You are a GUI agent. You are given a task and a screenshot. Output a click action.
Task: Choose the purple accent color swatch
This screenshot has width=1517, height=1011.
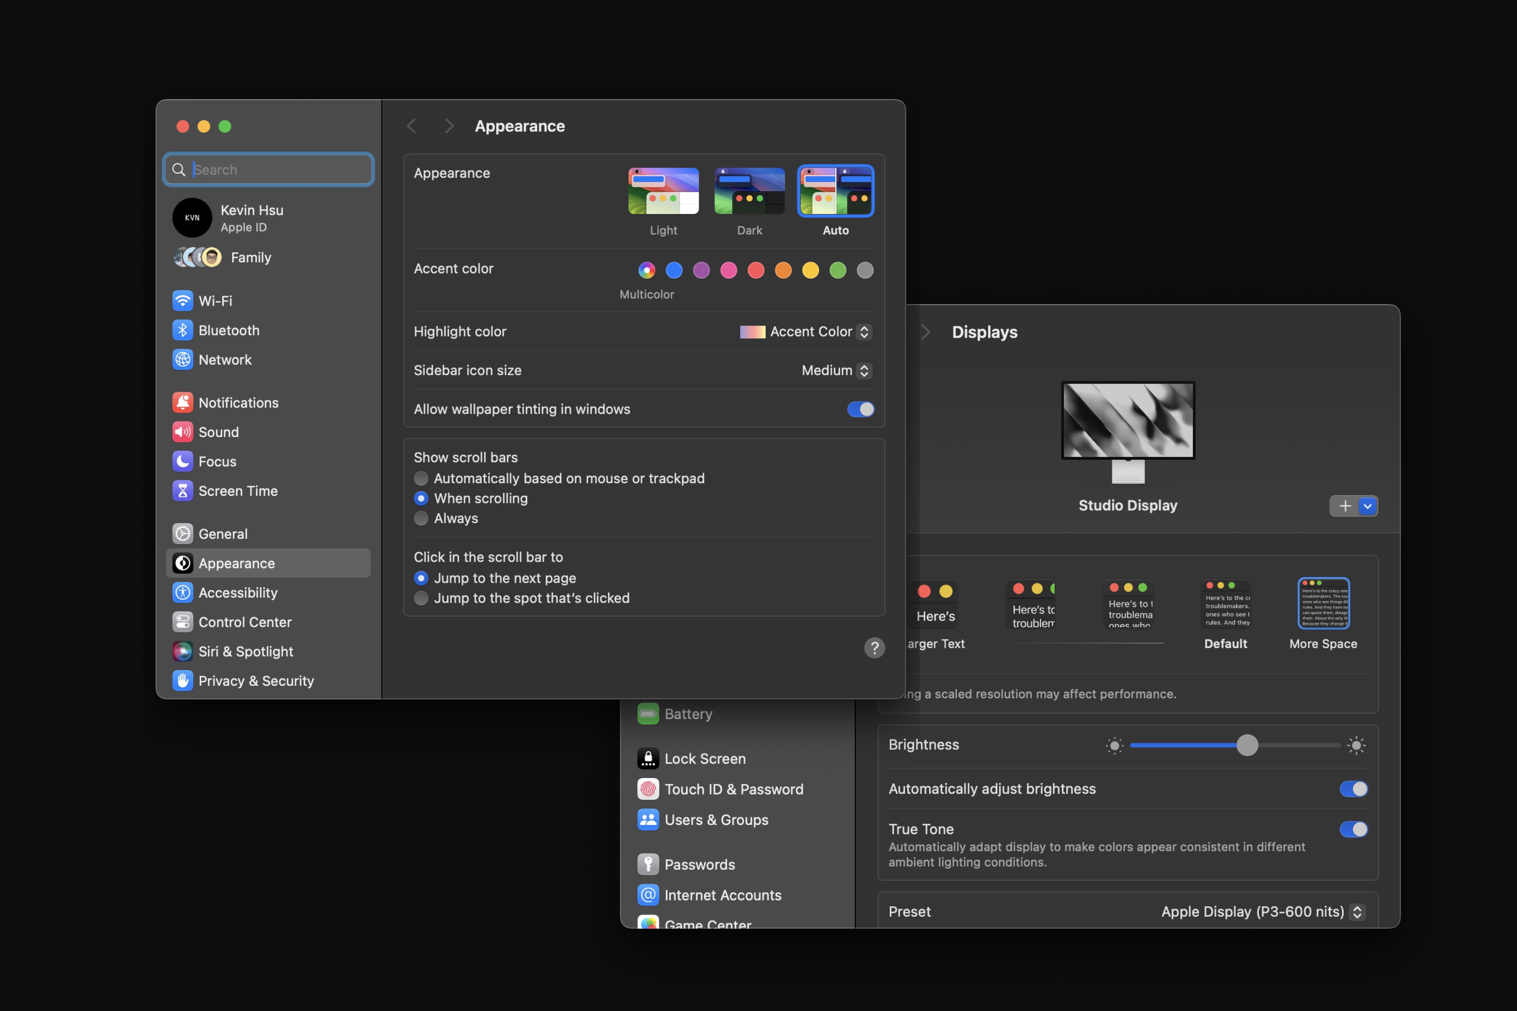point(701,270)
